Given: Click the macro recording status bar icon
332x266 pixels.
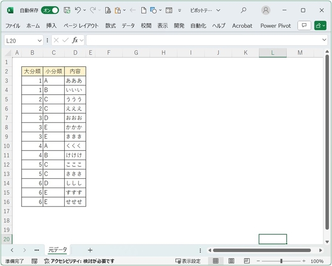Looking at the screenshot, I should point(34,261).
